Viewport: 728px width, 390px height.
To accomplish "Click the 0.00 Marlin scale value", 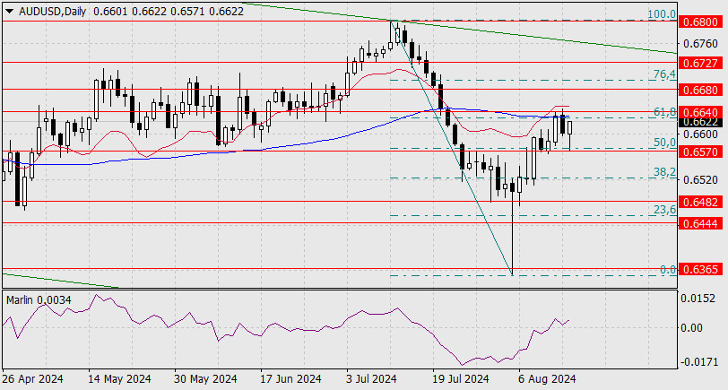I will tap(692, 328).
